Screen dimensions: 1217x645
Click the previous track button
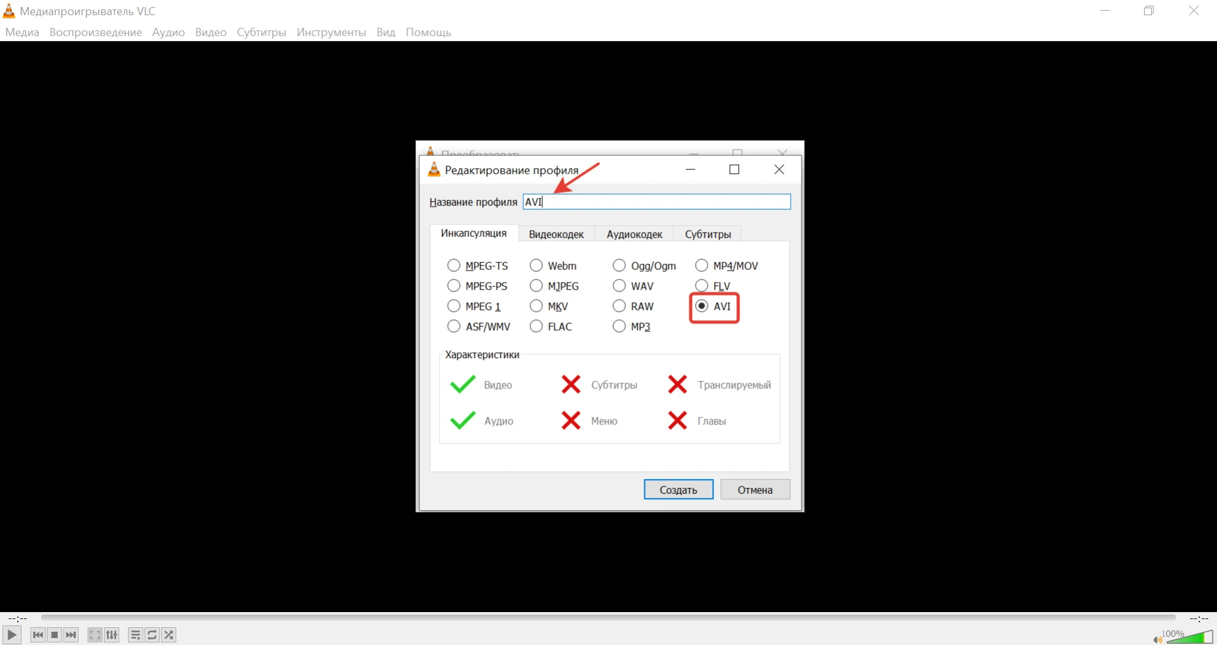pos(38,635)
